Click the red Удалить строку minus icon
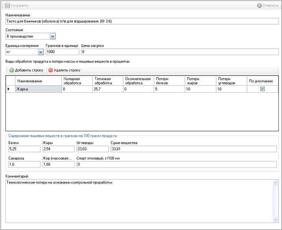282x230 pixels. [50, 70]
